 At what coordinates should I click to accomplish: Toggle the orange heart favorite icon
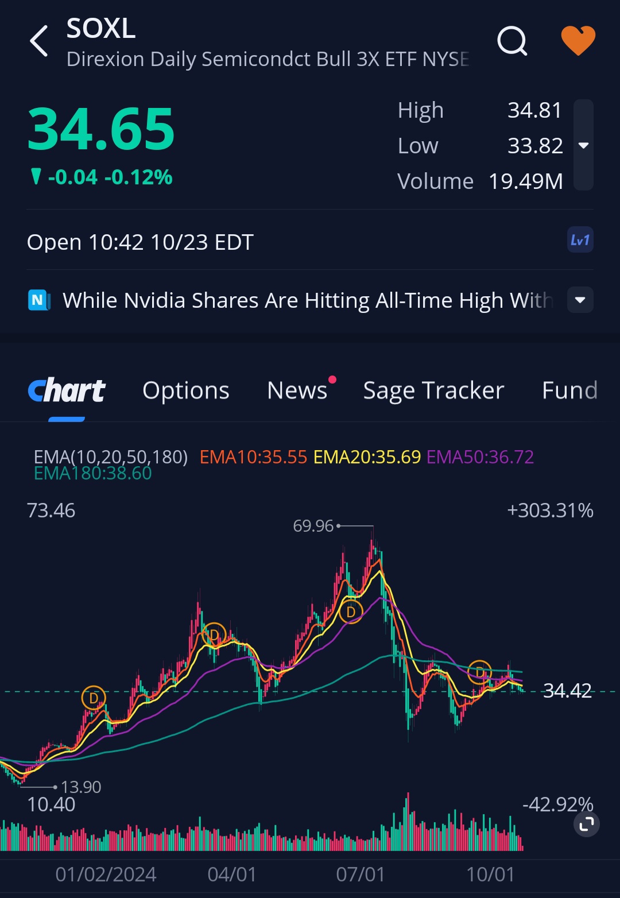(578, 41)
